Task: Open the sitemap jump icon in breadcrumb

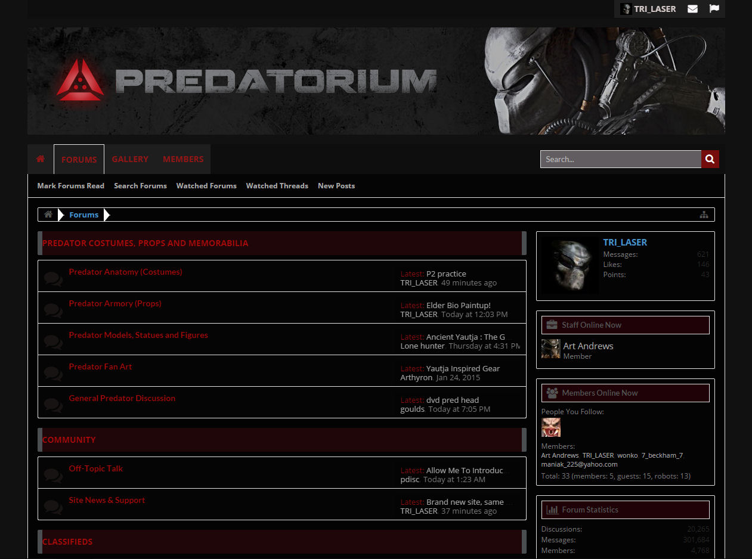Action: click(704, 215)
